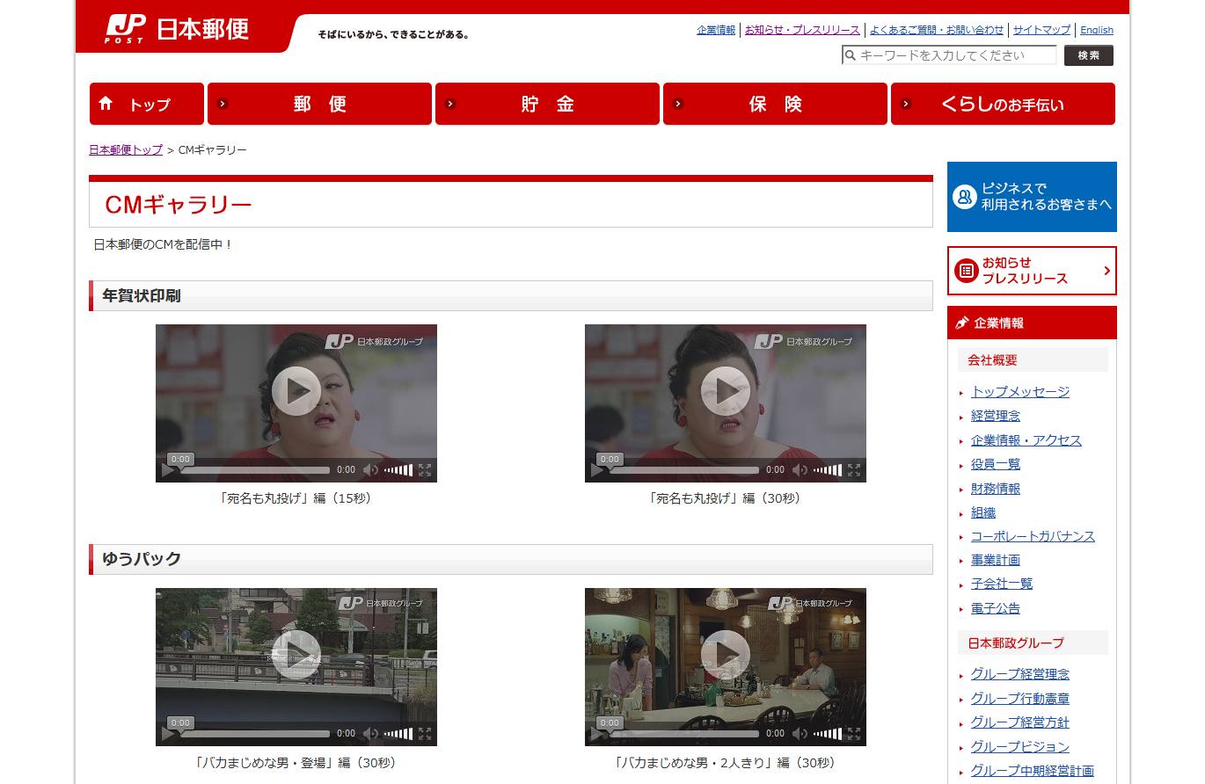Open fullscreen for the 「バカまじめな男・2人きり」 video
This screenshot has width=1205, height=784.
pyautogui.click(x=854, y=734)
